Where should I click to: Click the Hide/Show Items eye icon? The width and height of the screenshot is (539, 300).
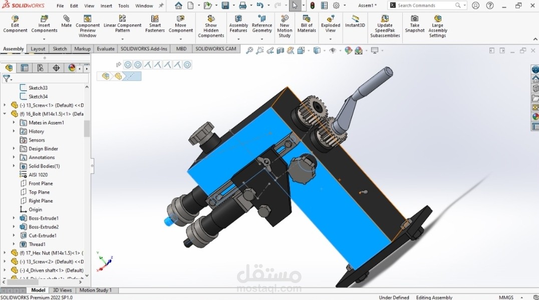click(333, 51)
